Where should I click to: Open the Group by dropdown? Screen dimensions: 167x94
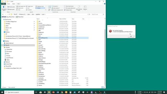(55, 6)
